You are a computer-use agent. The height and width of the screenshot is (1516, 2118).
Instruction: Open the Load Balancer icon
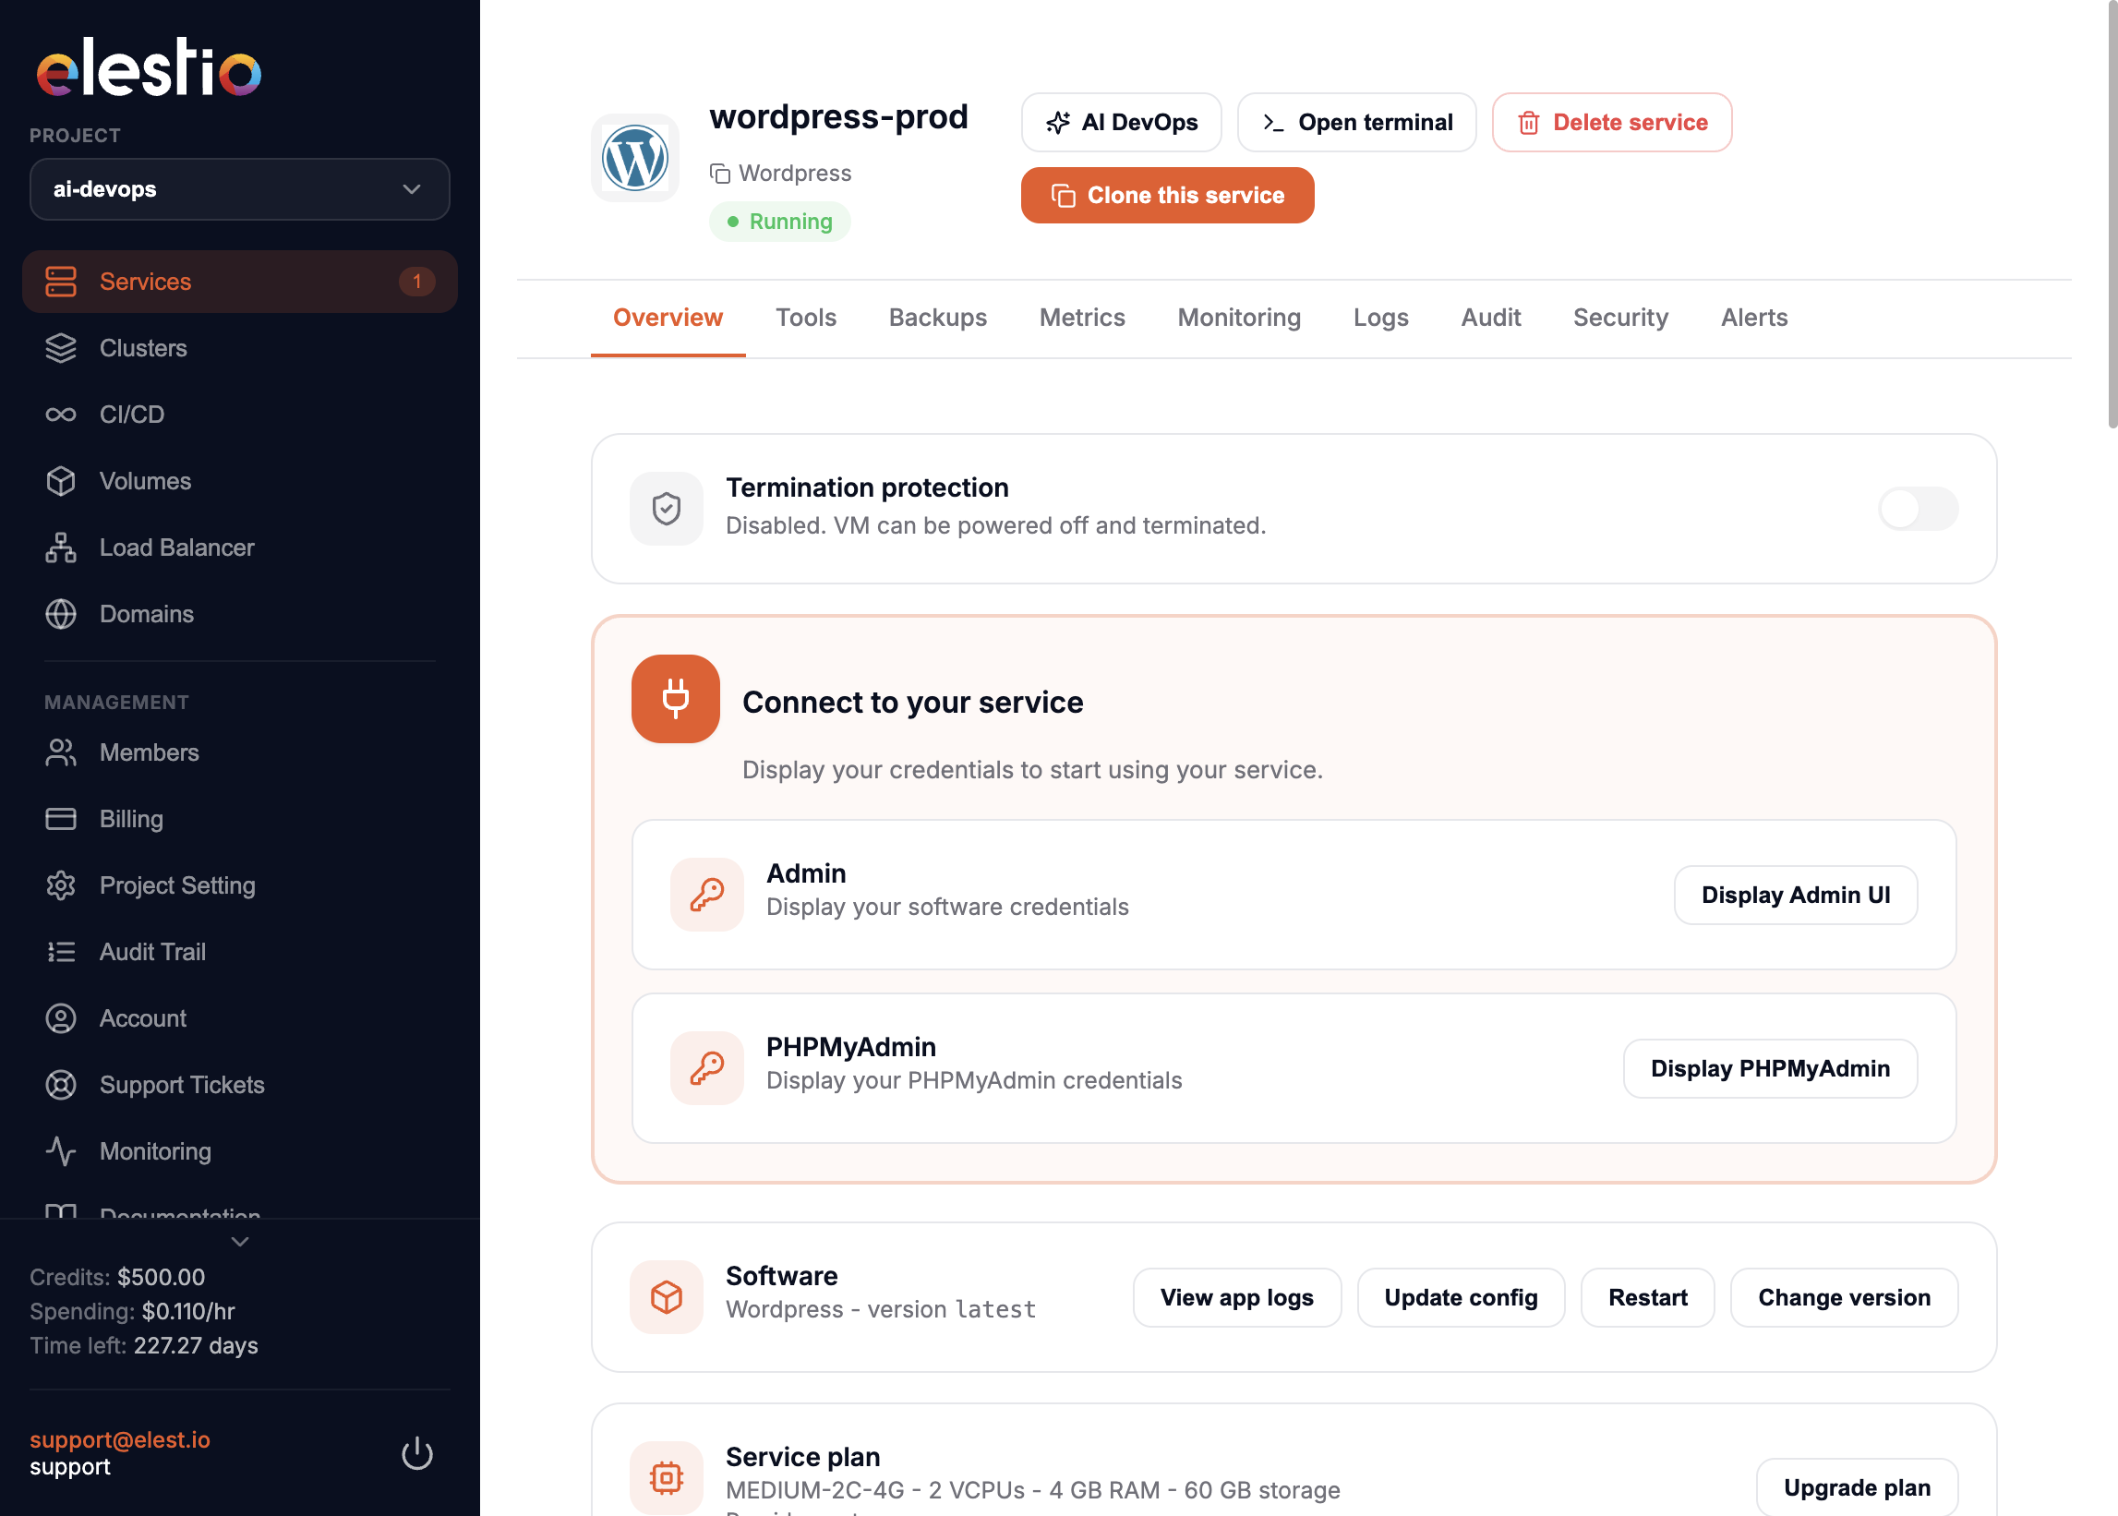coord(61,547)
